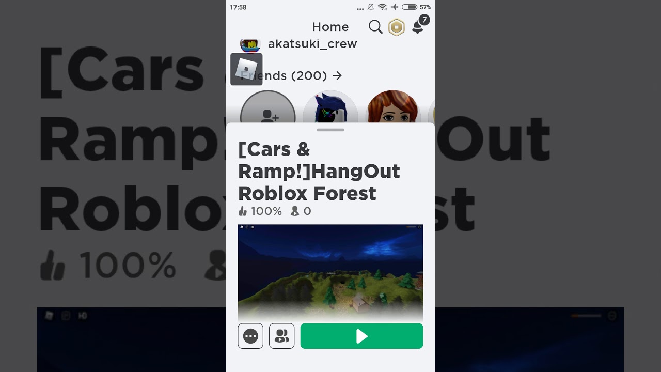Open the red-haired friend avatar

point(392,107)
